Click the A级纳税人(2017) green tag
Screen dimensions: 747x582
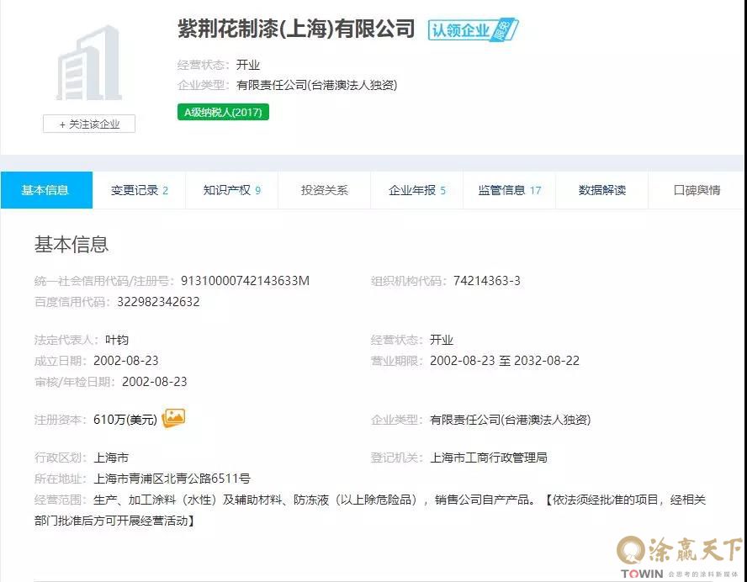tap(223, 112)
